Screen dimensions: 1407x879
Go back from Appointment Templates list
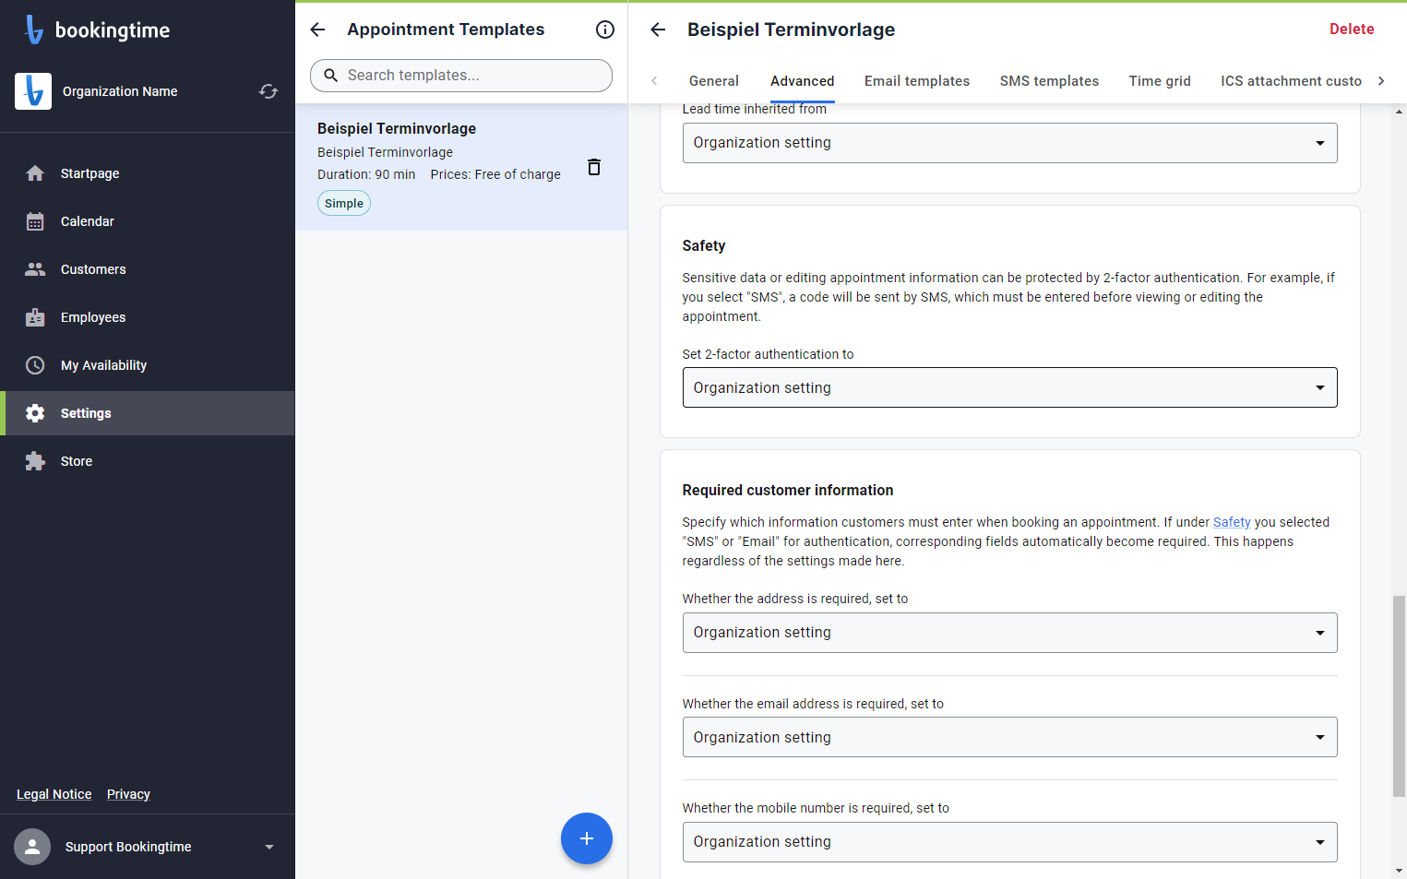(317, 30)
